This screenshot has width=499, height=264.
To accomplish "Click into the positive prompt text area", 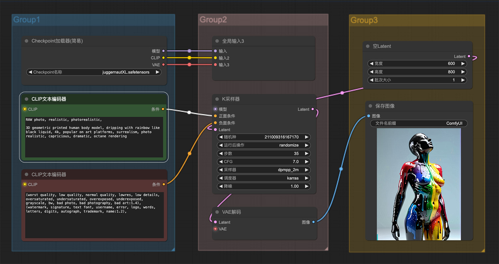I will click(94, 137).
